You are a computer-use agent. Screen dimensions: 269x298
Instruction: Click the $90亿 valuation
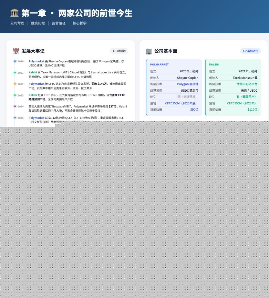[194, 110]
